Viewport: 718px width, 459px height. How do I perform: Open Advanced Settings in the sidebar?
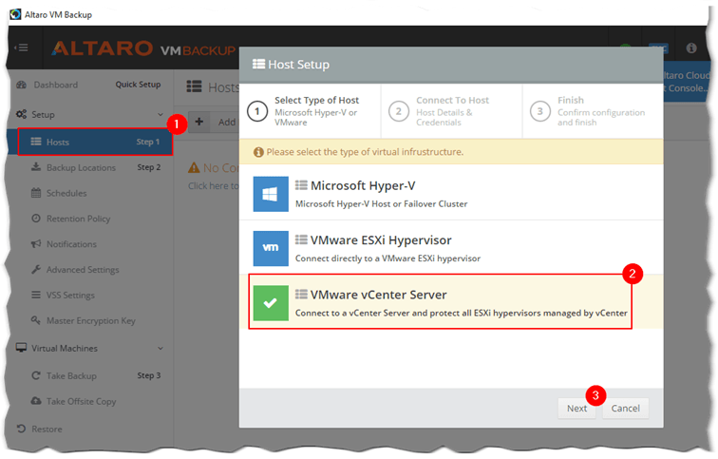point(83,270)
